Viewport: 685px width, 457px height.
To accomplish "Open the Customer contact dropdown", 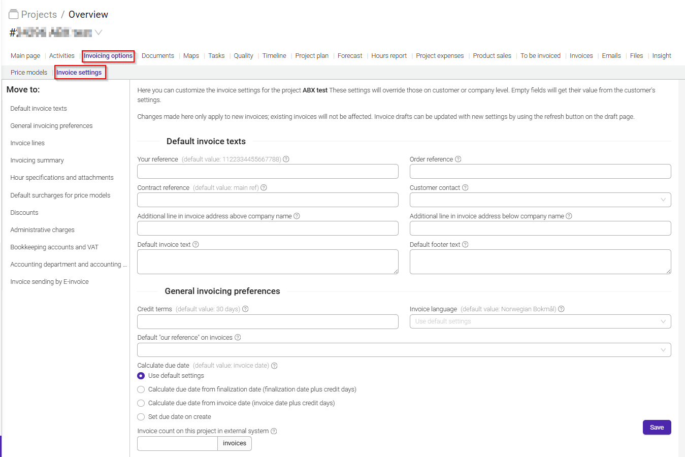I will pos(540,200).
